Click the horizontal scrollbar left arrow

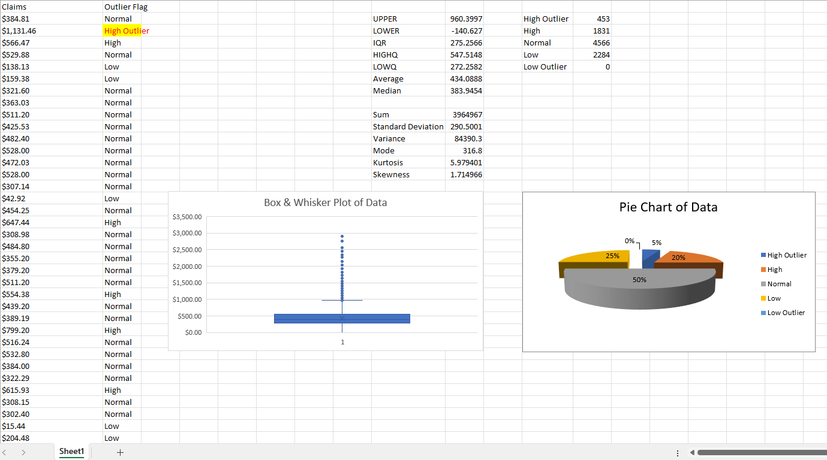(691, 453)
